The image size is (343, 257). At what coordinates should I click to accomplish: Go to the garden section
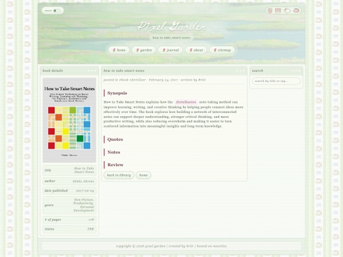144,50
